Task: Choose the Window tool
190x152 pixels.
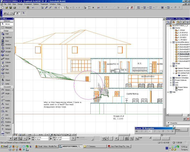Action: tap(6, 45)
